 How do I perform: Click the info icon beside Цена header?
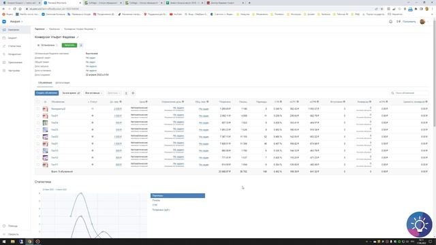146,101
